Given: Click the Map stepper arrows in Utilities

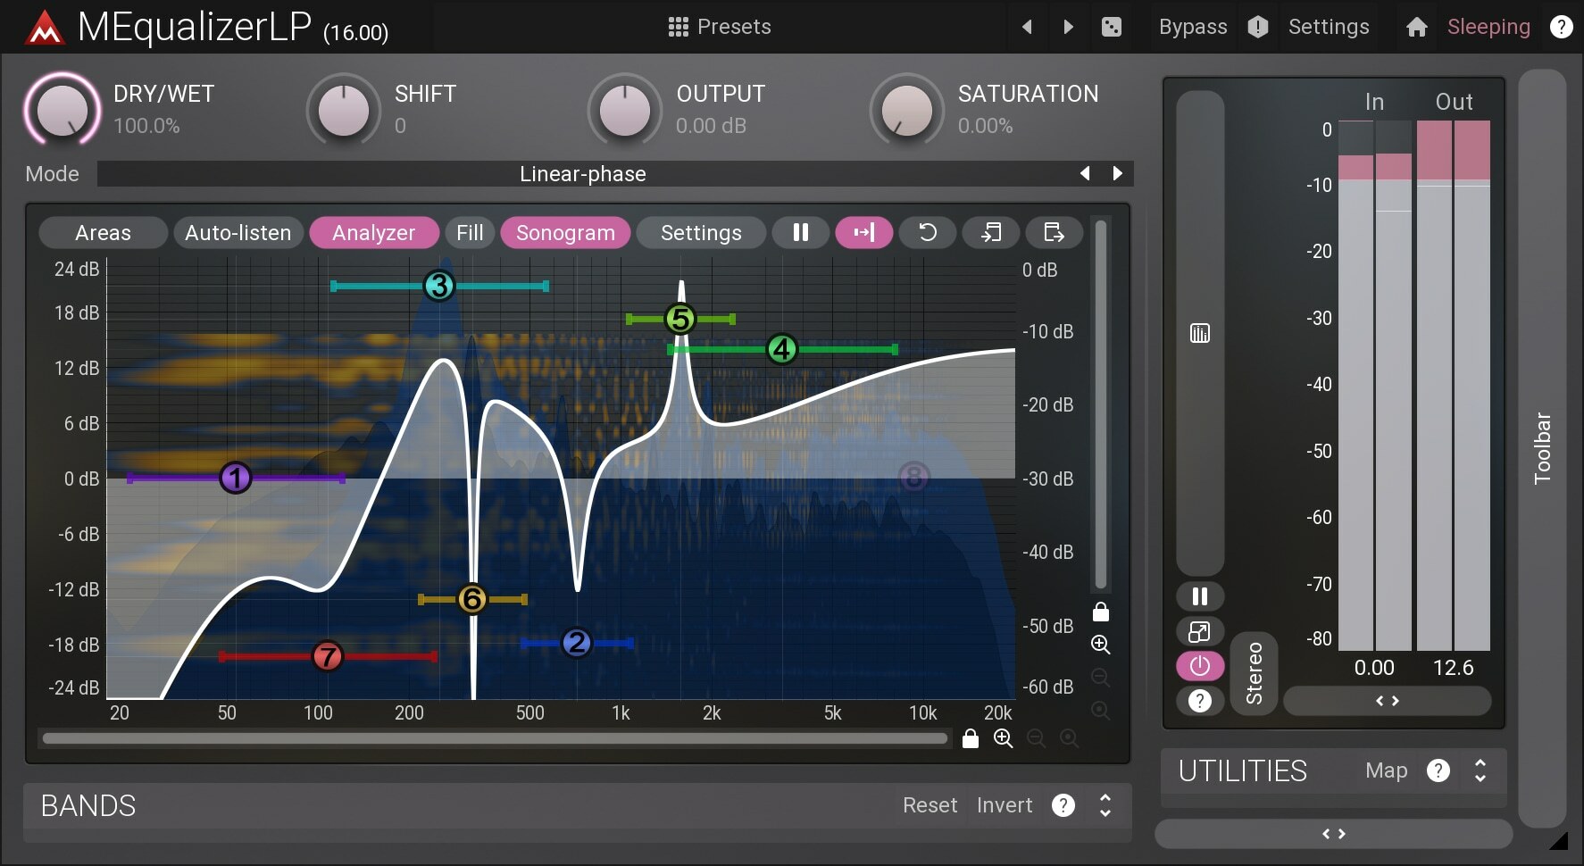Looking at the screenshot, I should tap(1479, 770).
